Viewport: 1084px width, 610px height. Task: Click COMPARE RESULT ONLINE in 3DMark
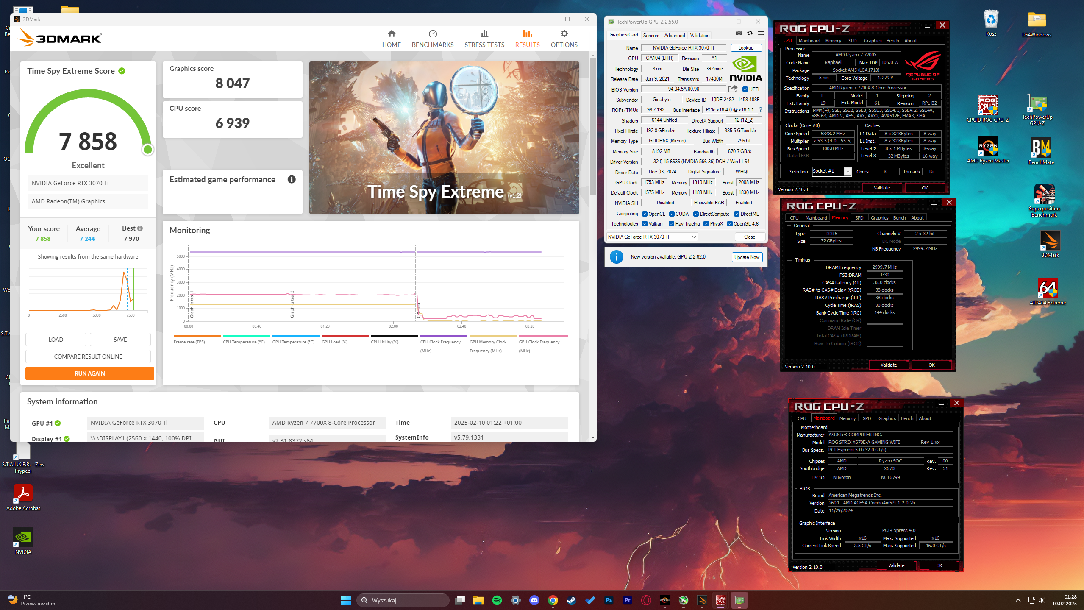pyautogui.click(x=88, y=357)
